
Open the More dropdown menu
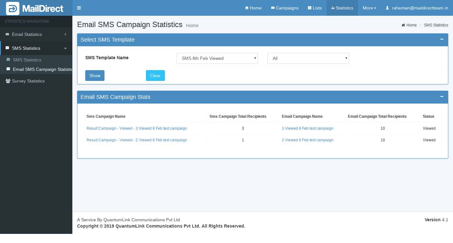coord(369,8)
